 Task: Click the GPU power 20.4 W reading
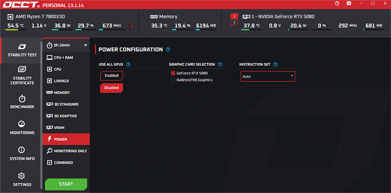[298, 25]
